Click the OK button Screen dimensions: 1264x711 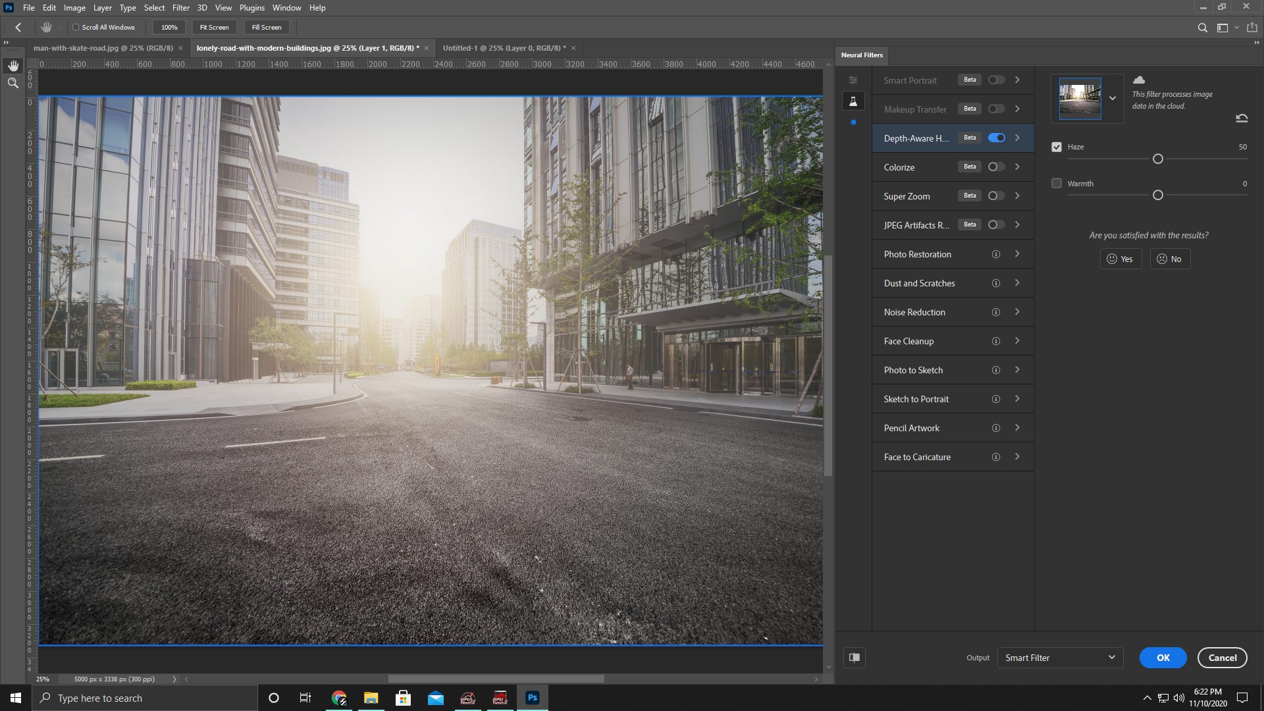(x=1163, y=658)
